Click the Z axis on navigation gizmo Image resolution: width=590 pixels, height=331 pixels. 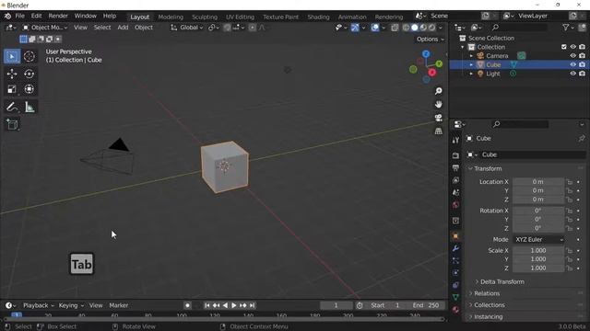point(426,54)
